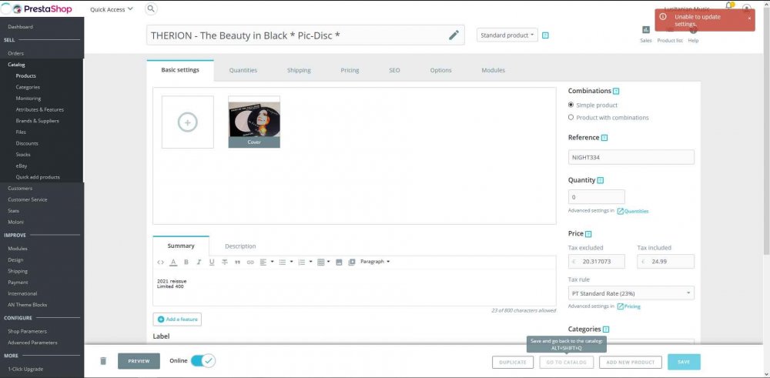Click the text alignment icon
The image size is (770, 378).
(263, 263)
